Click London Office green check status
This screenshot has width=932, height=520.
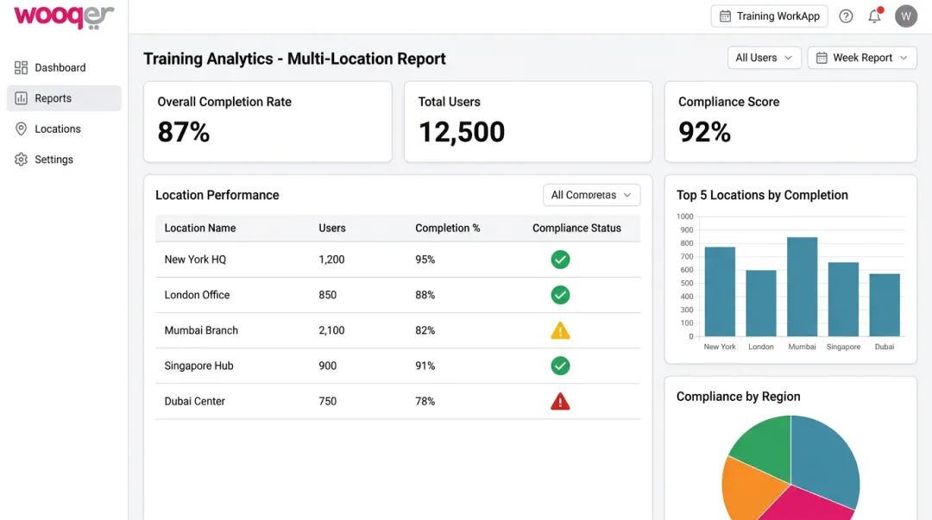560,295
